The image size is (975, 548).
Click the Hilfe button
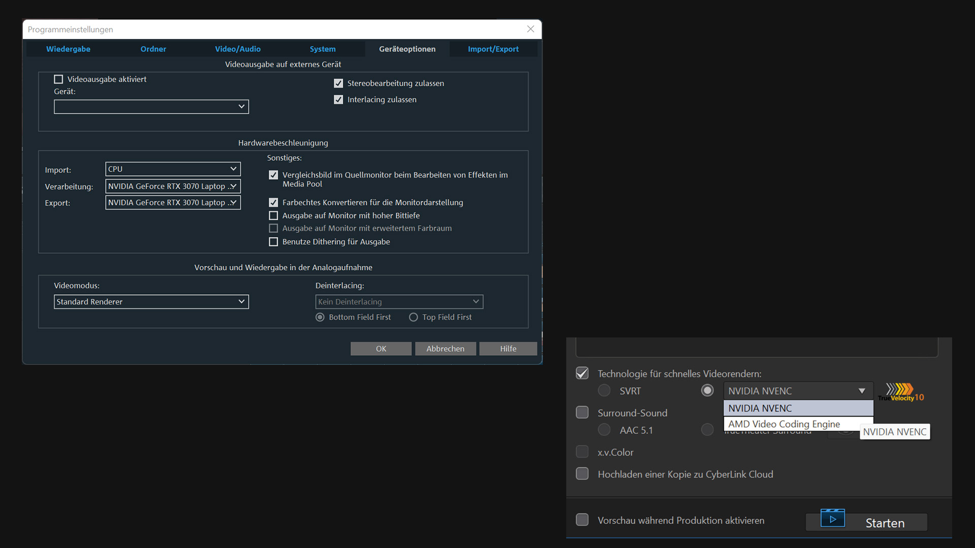click(x=507, y=349)
